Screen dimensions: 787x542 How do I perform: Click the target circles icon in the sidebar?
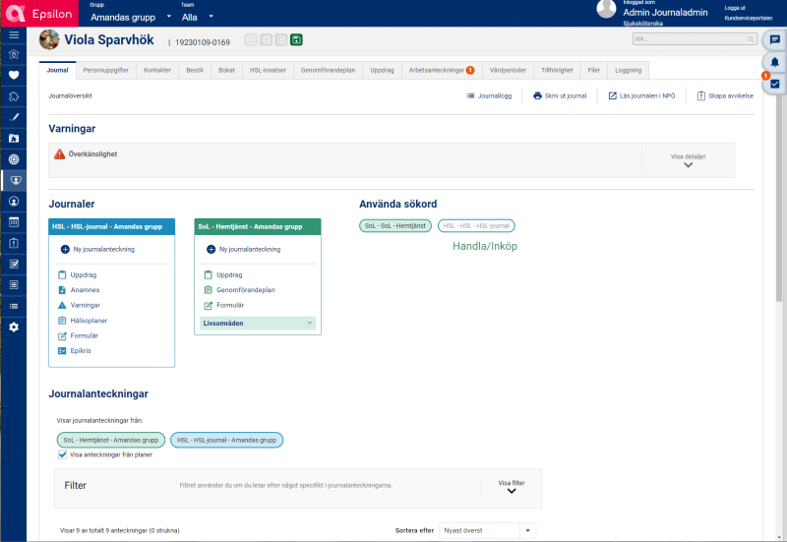[14, 159]
